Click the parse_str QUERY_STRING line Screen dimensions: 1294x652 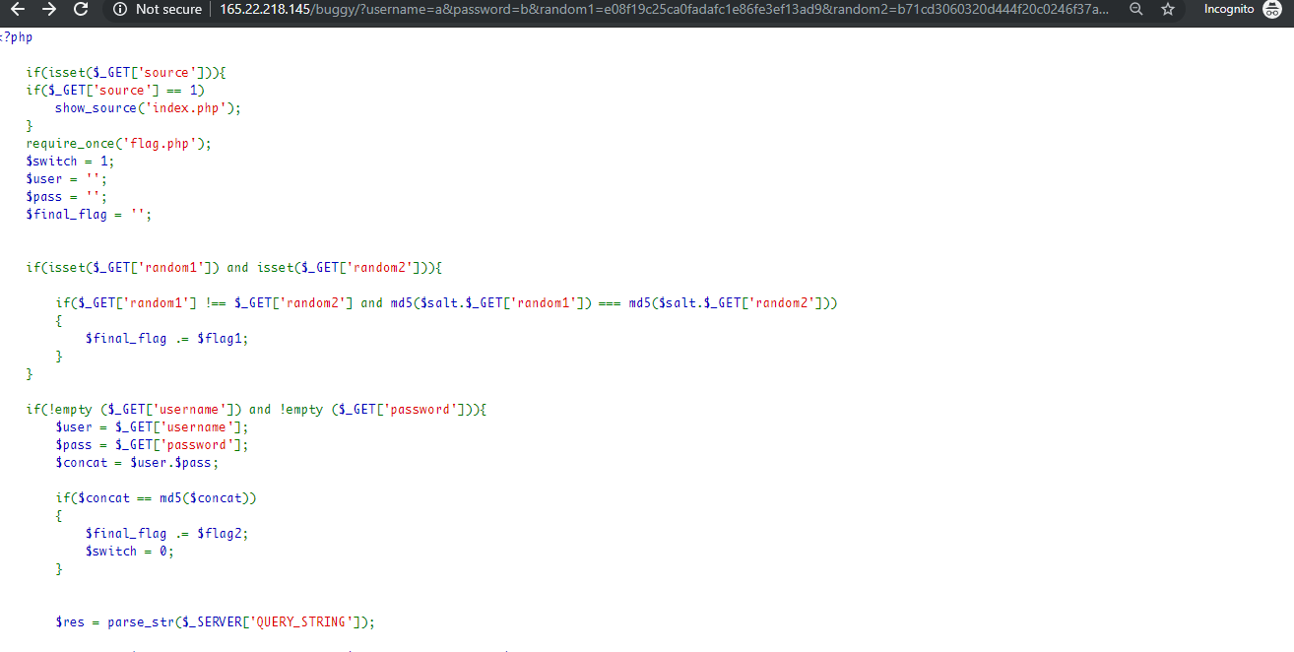216,622
